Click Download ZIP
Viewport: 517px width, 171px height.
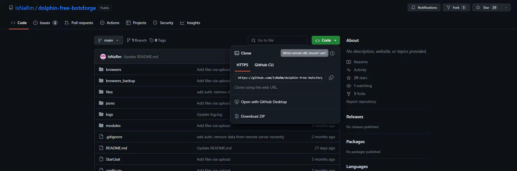pos(253,116)
